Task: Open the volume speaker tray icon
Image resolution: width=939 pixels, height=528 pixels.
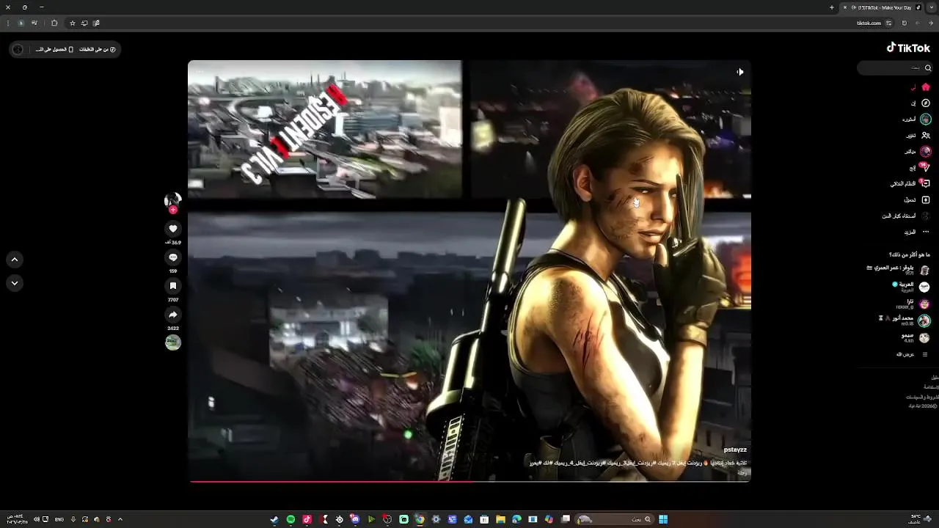Action: [x=36, y=519]
